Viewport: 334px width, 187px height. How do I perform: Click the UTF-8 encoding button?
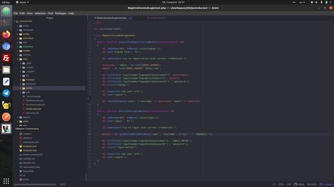(x=281, y=184)
